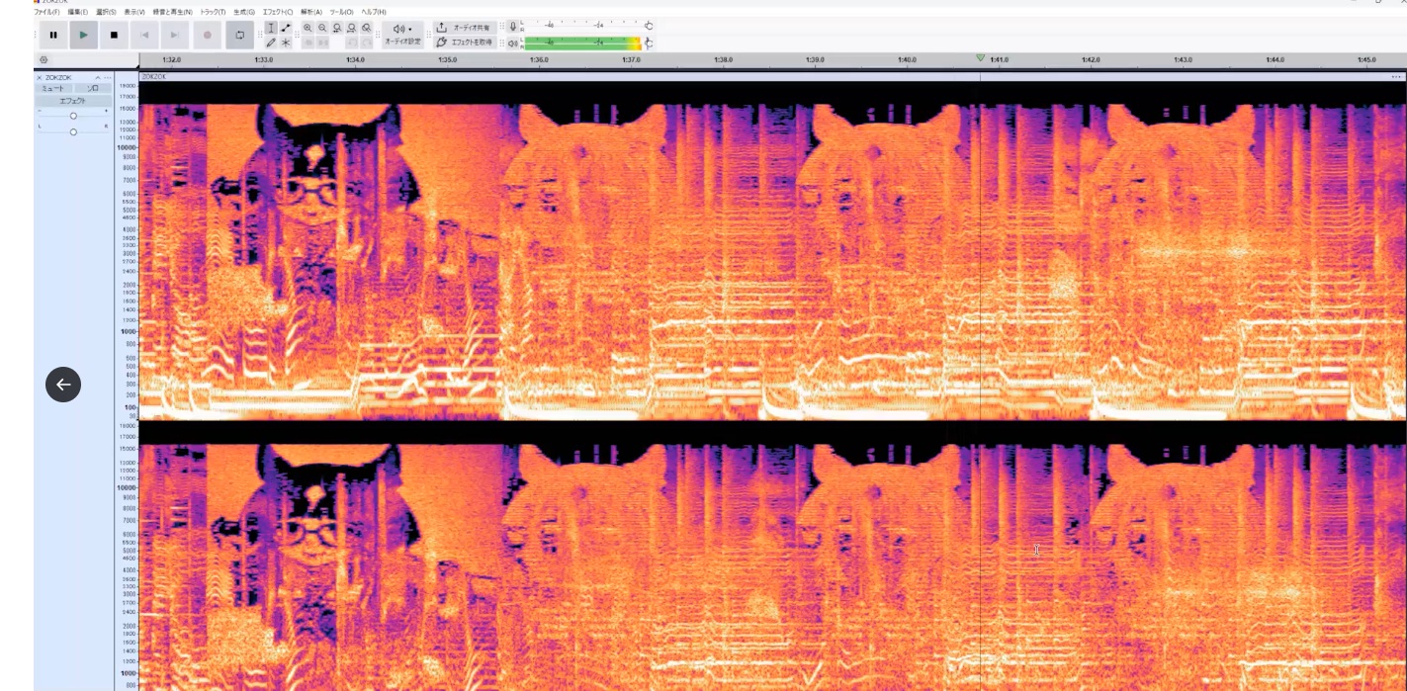Open the ZOKZOK track three-dot options menu
The width and height of the screenshot is (1407, 691).
coord(108,77)
